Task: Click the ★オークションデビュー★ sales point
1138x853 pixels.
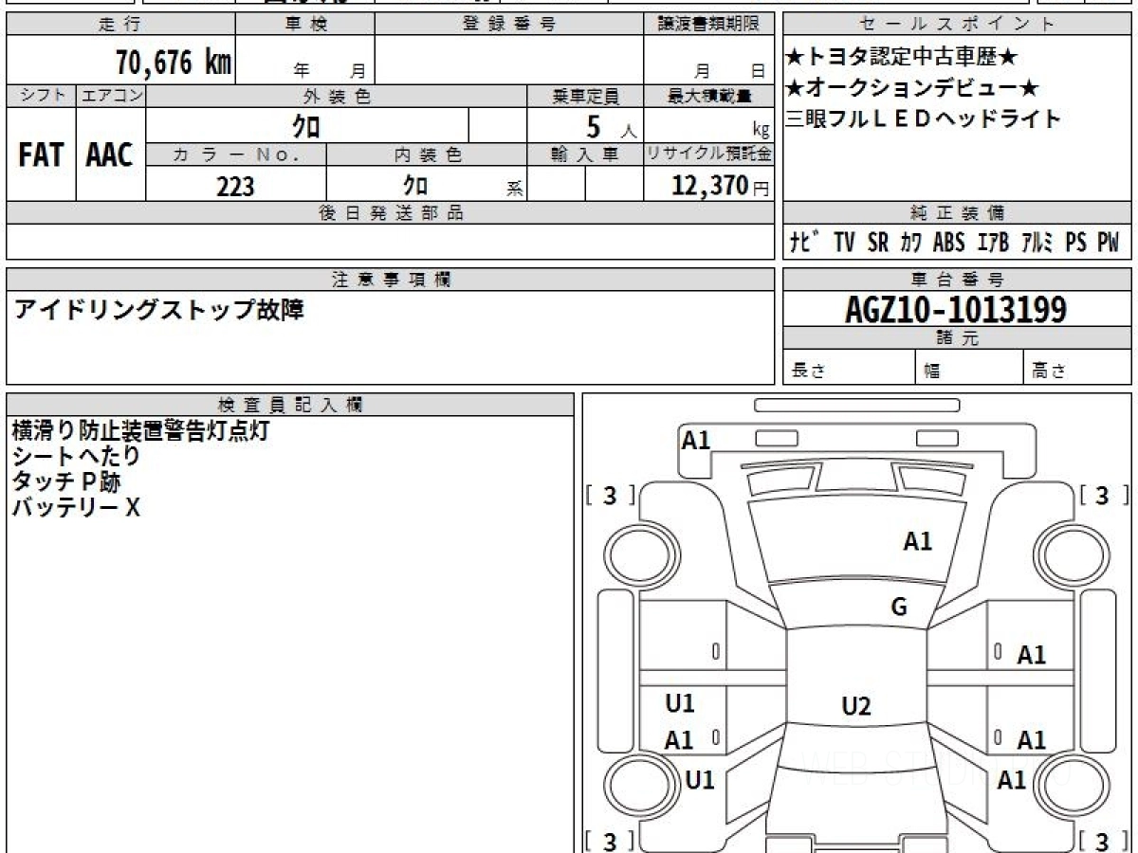Action: (913, 88)
